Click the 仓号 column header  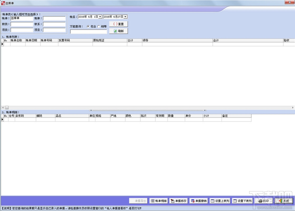11,116
